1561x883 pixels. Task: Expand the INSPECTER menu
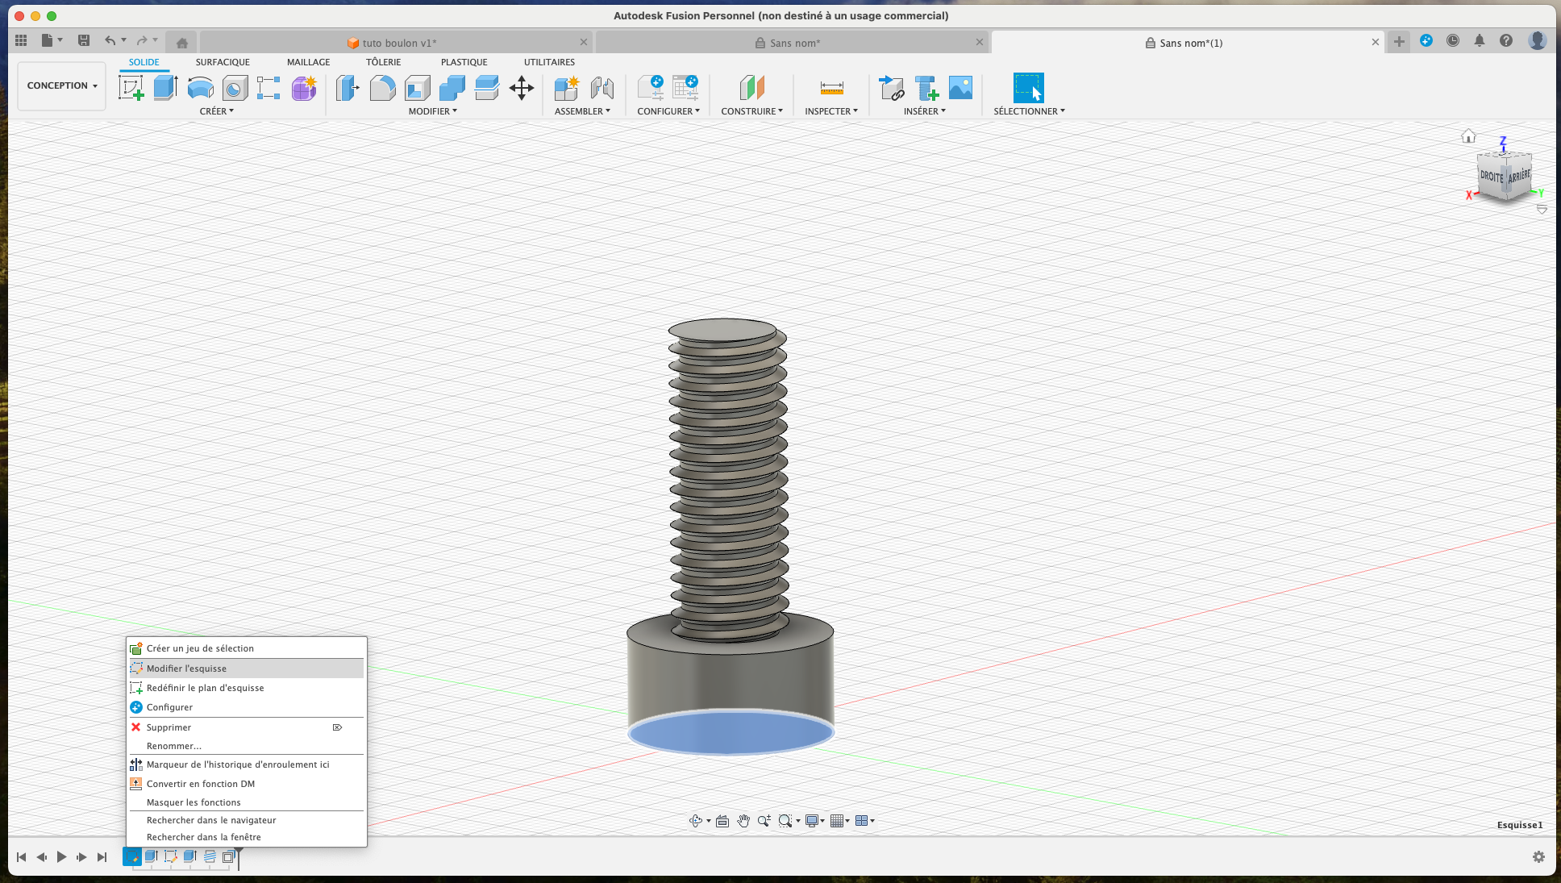click(831, 111)
